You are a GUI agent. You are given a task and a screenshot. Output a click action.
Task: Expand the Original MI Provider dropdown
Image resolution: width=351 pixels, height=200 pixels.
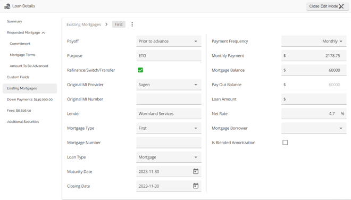pyautogui.click(x=169, y=85)
